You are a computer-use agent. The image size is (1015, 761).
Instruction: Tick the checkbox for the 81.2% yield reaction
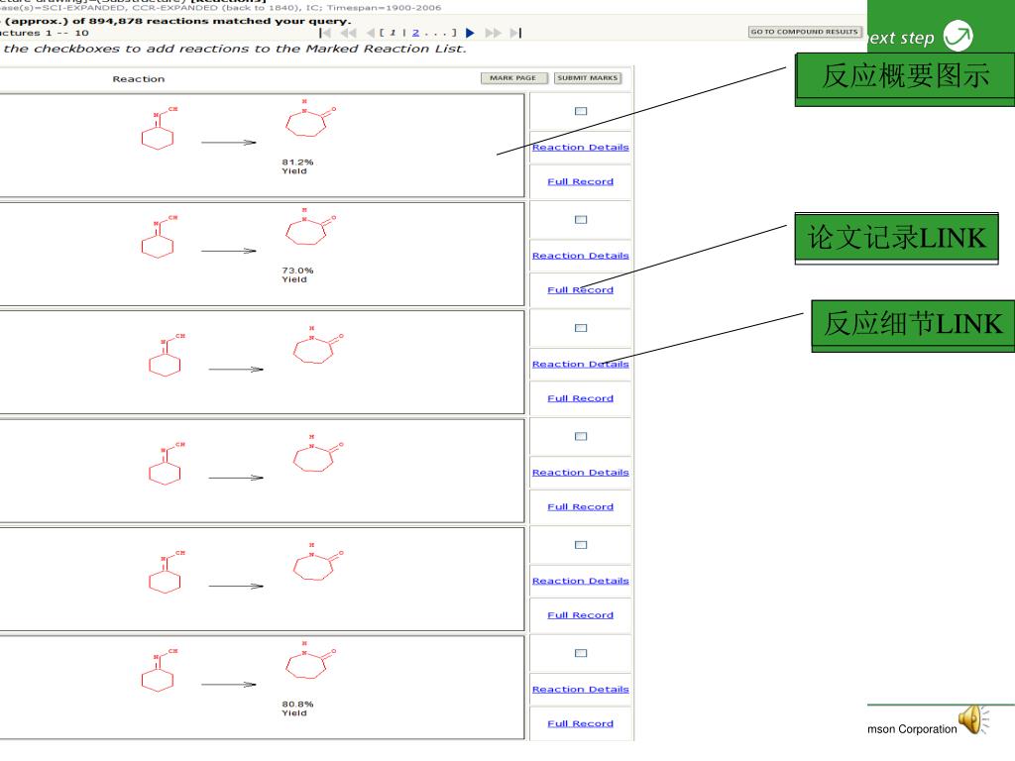coord(581,111)
